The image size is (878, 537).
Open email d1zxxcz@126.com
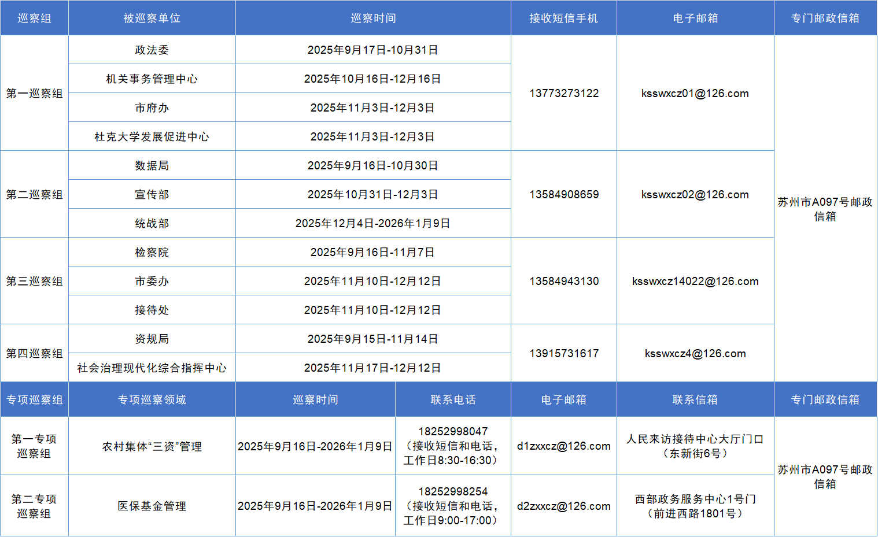click(x=564, y=446)
